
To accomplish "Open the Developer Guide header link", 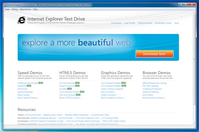I will (163, 23).
